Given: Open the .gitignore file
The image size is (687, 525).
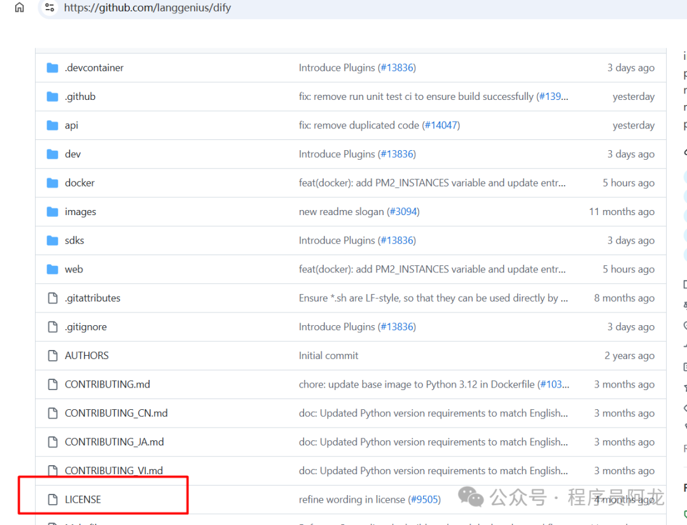Looking at the screenshot, I should tap(86, 327).
